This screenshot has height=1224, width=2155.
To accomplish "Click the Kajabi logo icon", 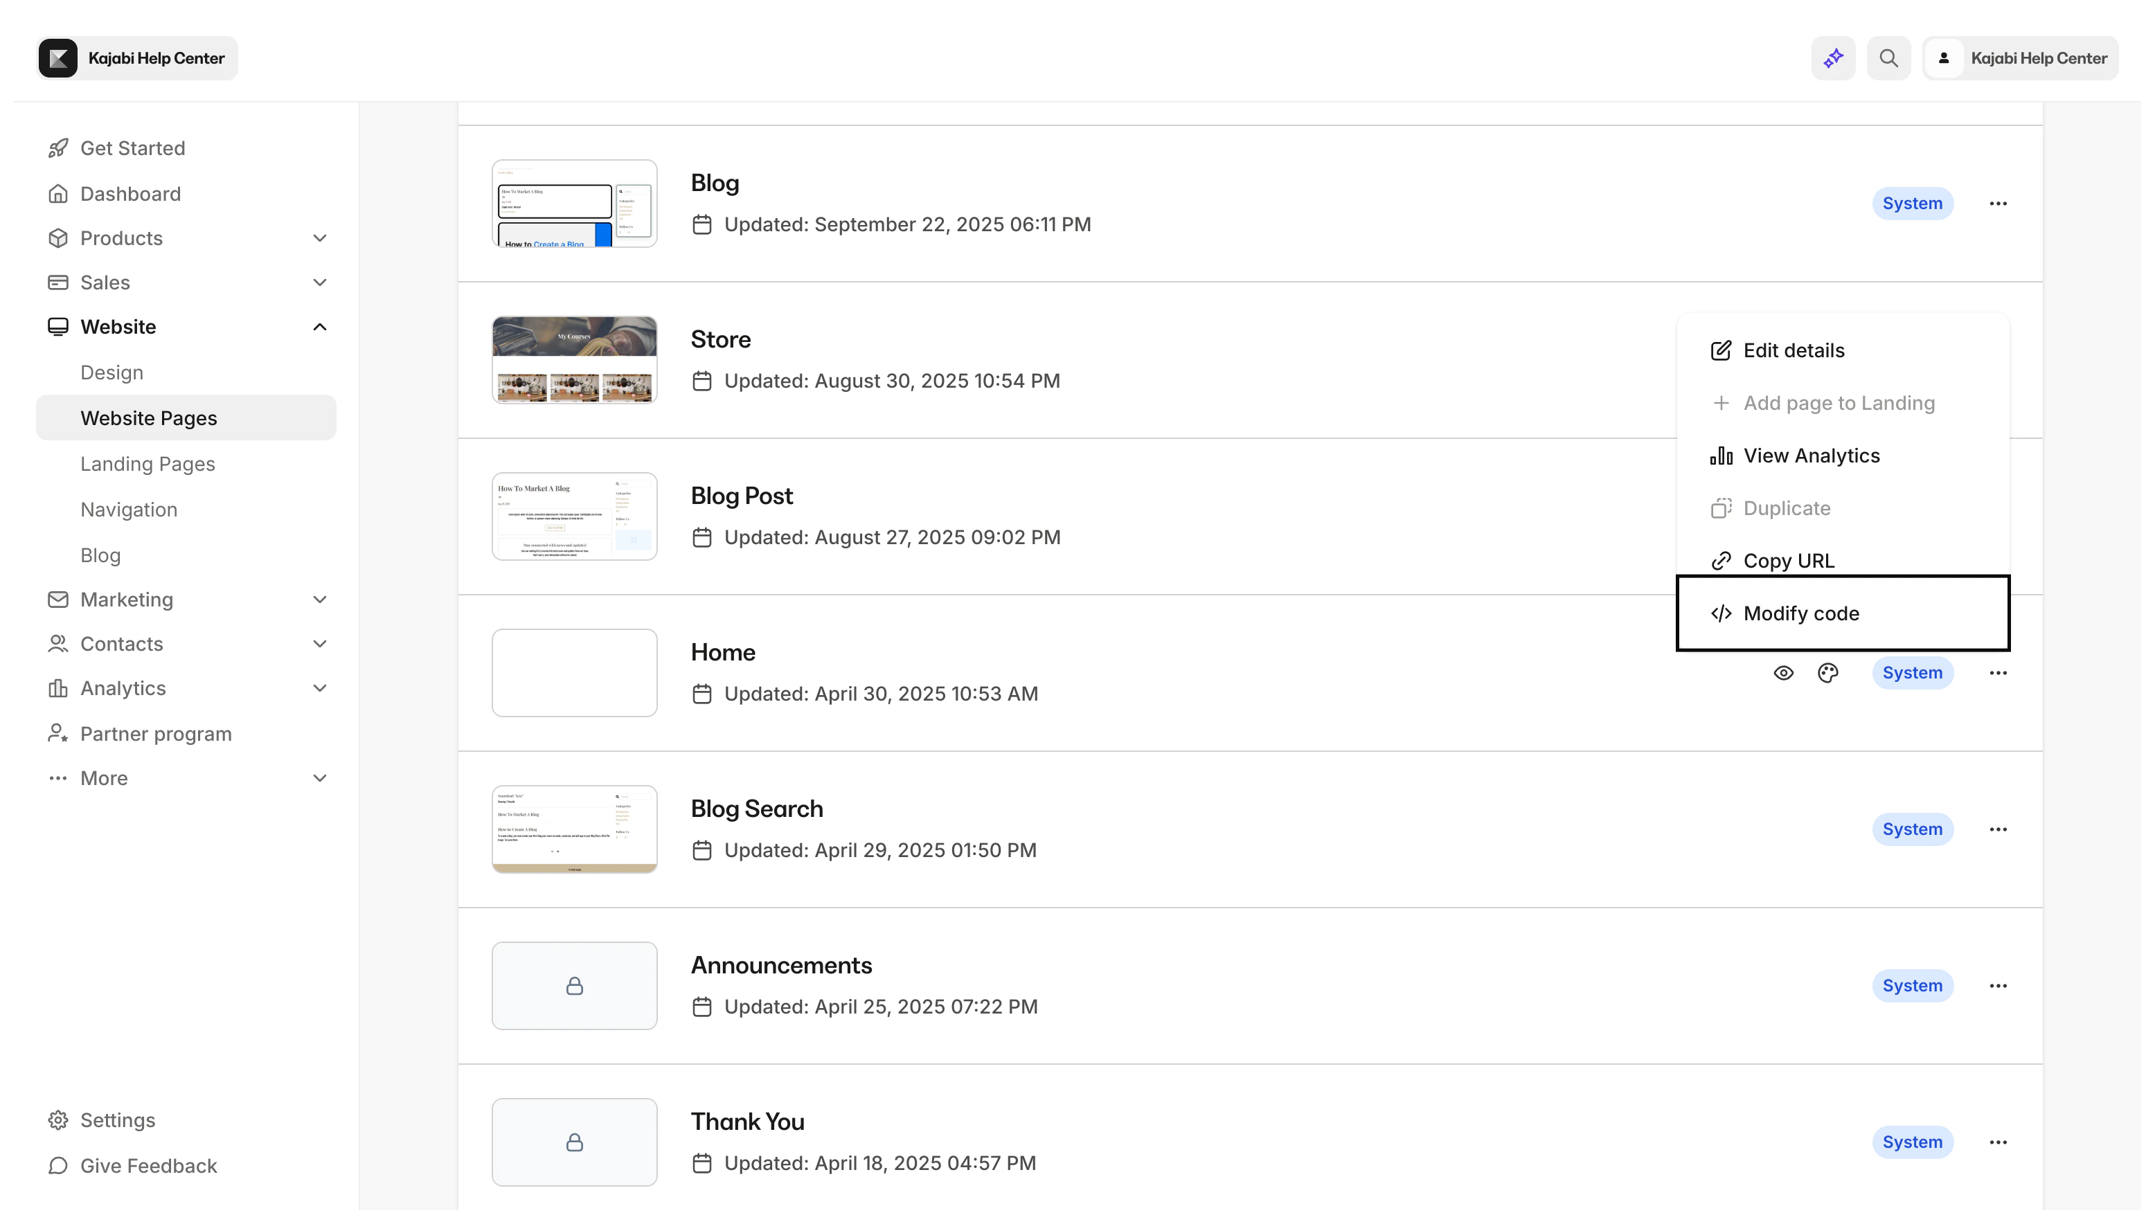I will click(x=58, y=58).
